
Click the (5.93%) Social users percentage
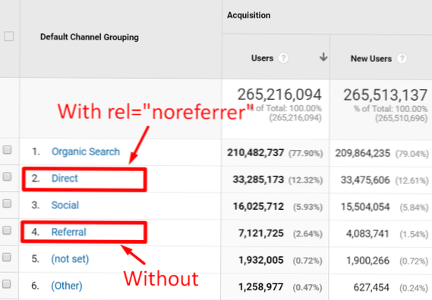coord(307,207)
